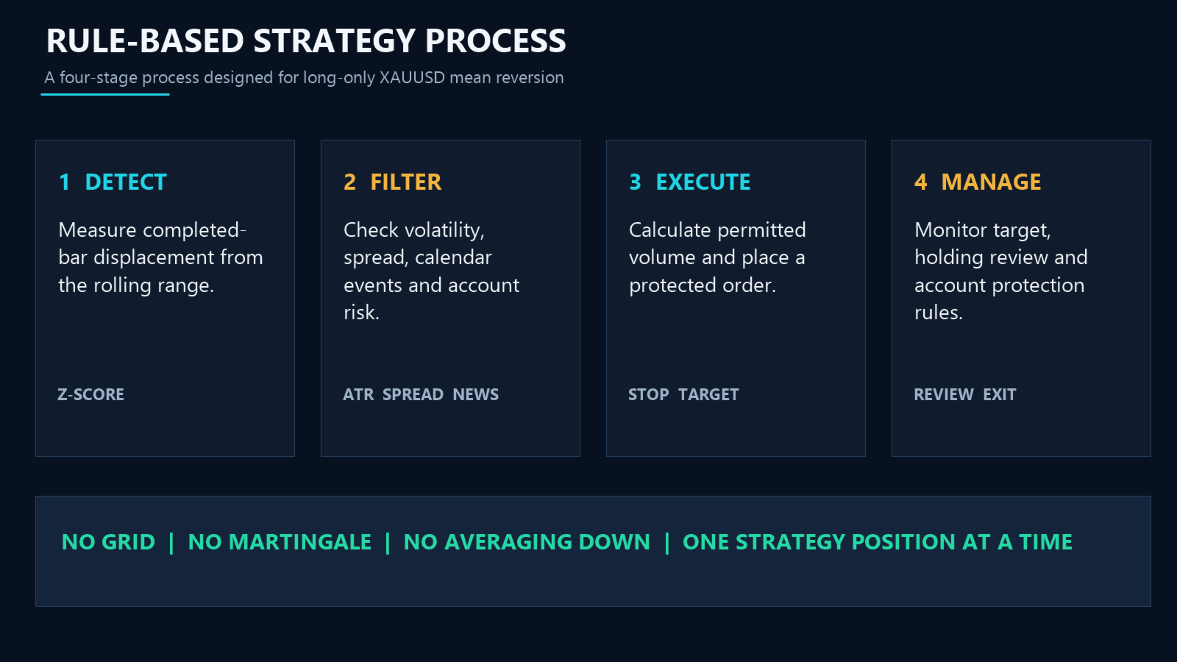Click the NO GRID text in banner
The height and width of the screenshot is (662, 1177).
(108, 542)
